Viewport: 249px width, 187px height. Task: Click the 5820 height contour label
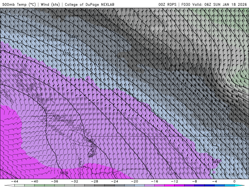[x=64, y=173]
